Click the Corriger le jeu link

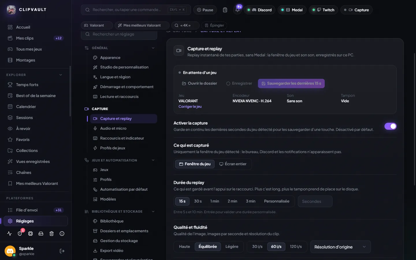pos(190,107)
